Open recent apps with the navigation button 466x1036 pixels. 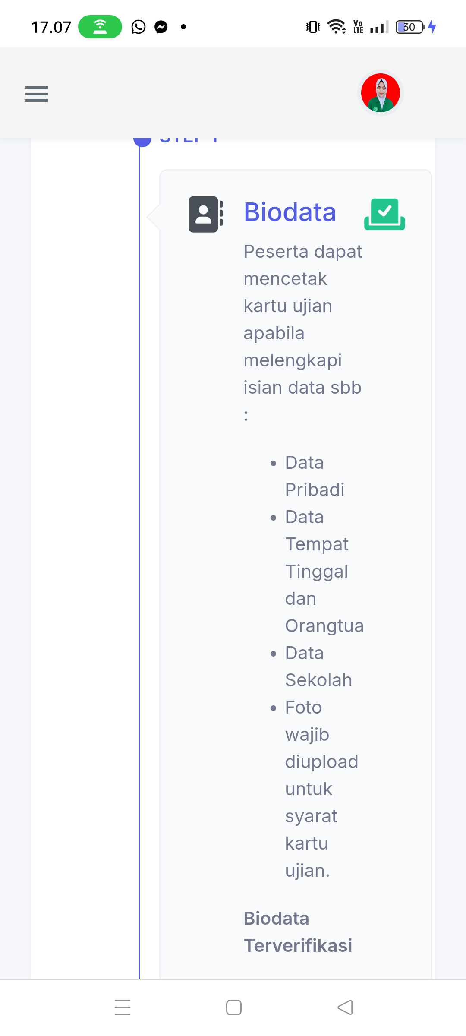[123, 1007]
